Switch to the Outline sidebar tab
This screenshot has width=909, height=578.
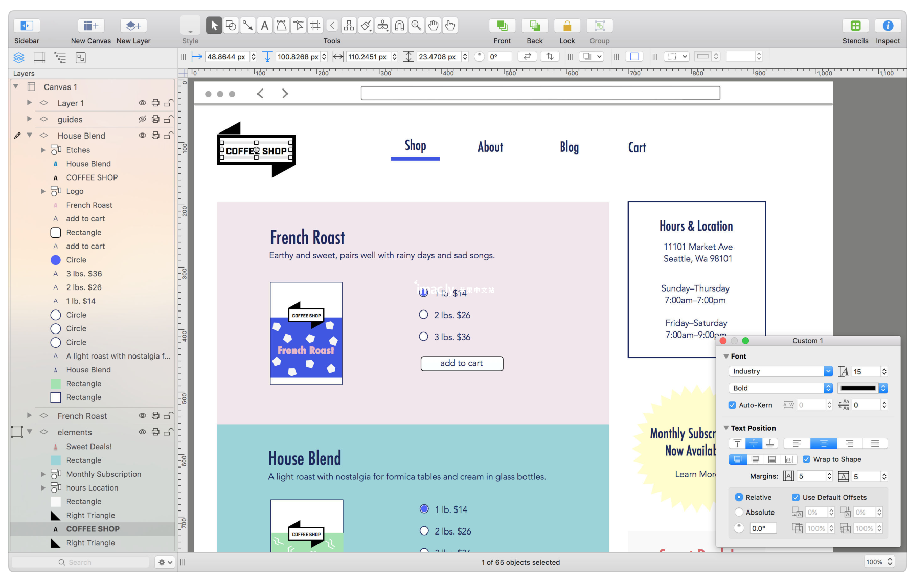click(x=60, y=58)
